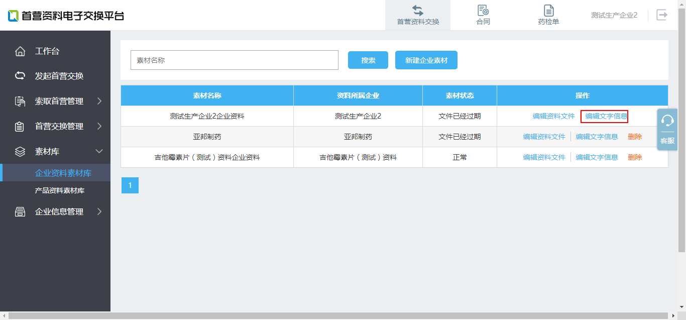Click 编辑资料文件 for 吉他霉素片 row

click(x=544, y=157)
